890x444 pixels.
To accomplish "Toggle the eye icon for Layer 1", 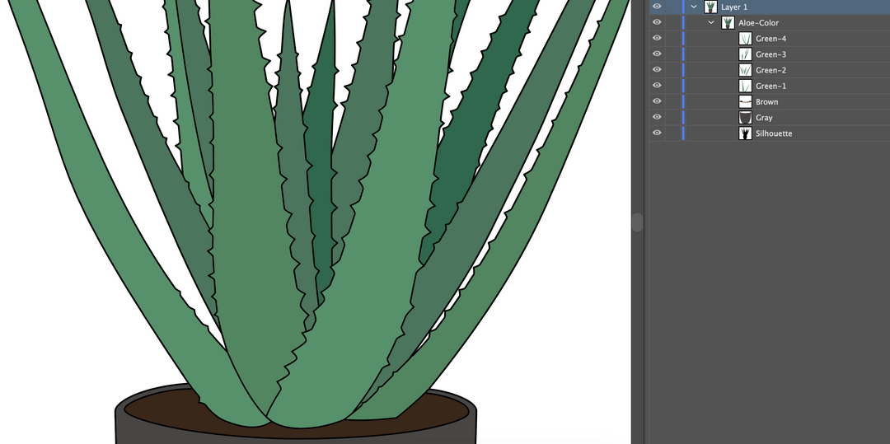I will click(x=657, y=7).
